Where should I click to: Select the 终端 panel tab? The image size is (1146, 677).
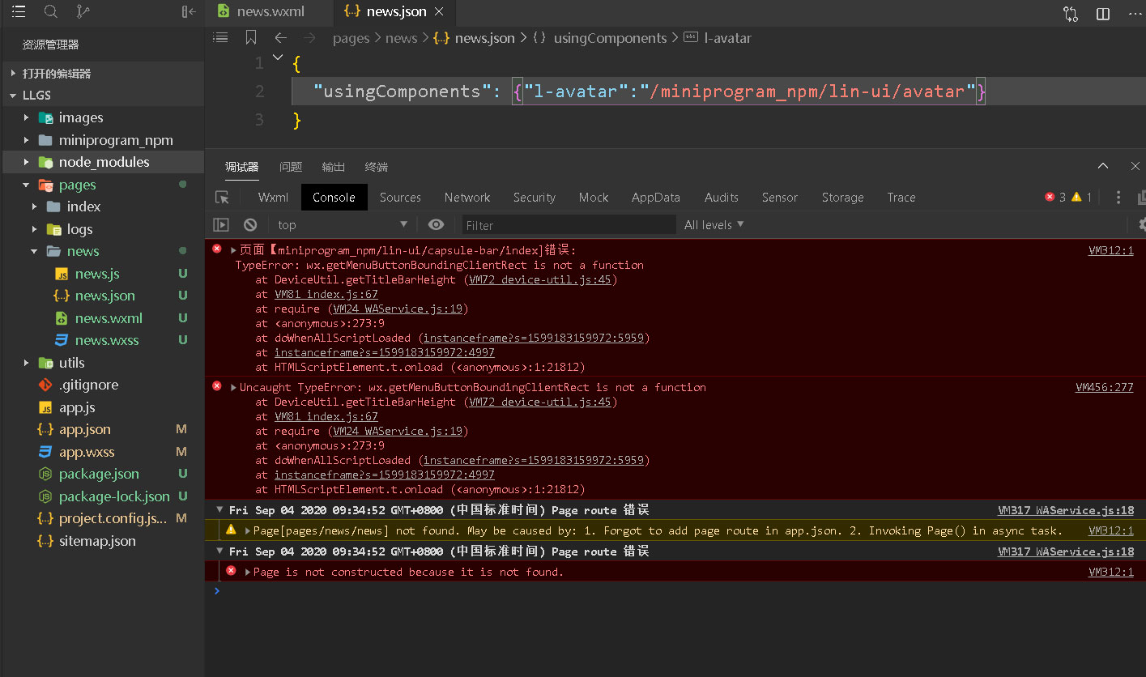377,167
